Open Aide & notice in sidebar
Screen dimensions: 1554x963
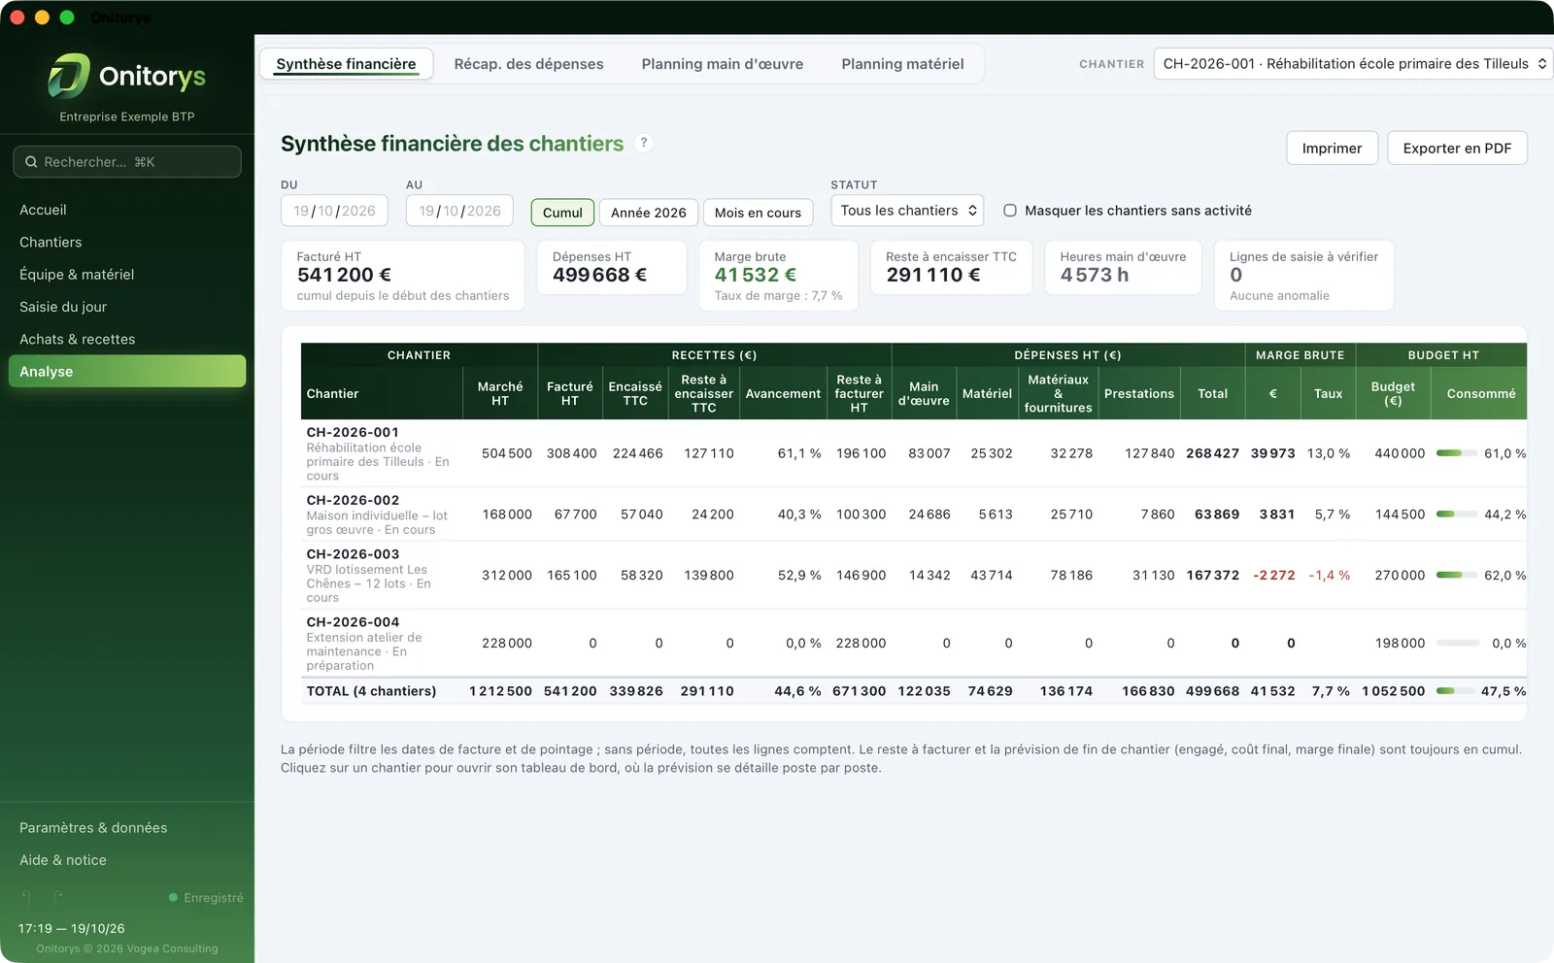pos(127,860)
